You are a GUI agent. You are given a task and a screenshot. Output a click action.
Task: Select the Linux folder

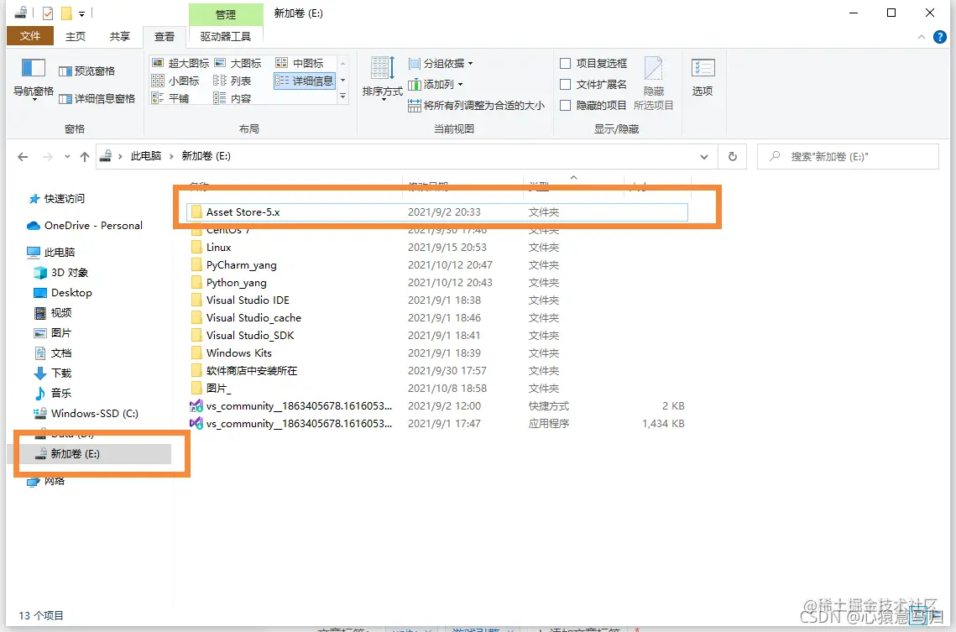coord(437,248)
